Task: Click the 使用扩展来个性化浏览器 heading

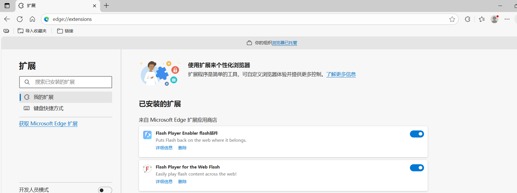Action: (219, 65)
